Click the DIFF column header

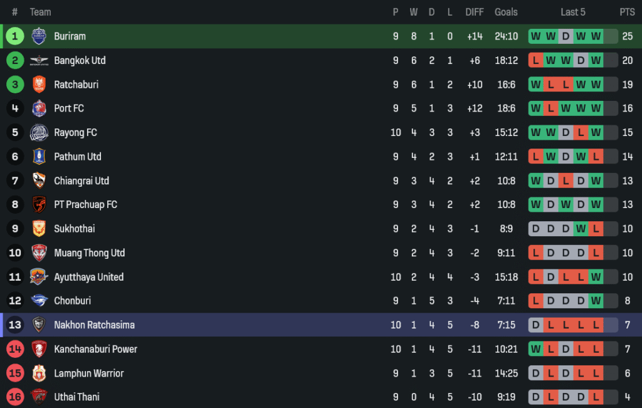coord(474,12)
